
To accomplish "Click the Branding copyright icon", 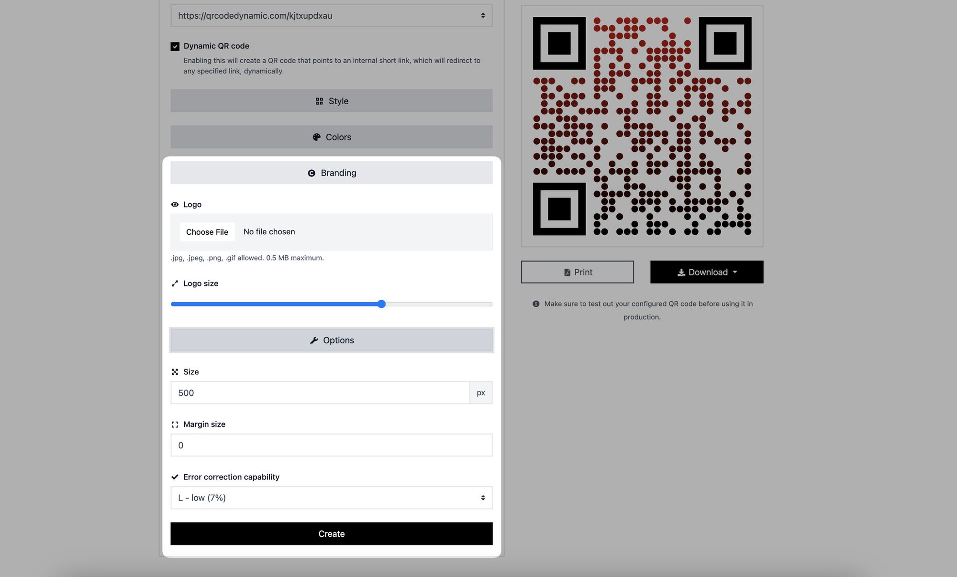I will click(x=312, y=173).
